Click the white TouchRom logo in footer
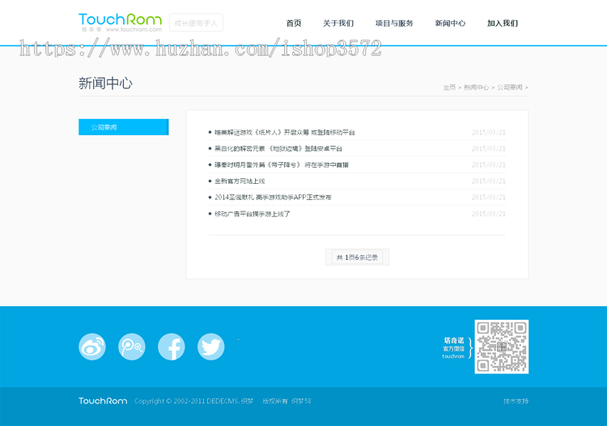Viewport: 607px width, 426px height. [103, 401]
